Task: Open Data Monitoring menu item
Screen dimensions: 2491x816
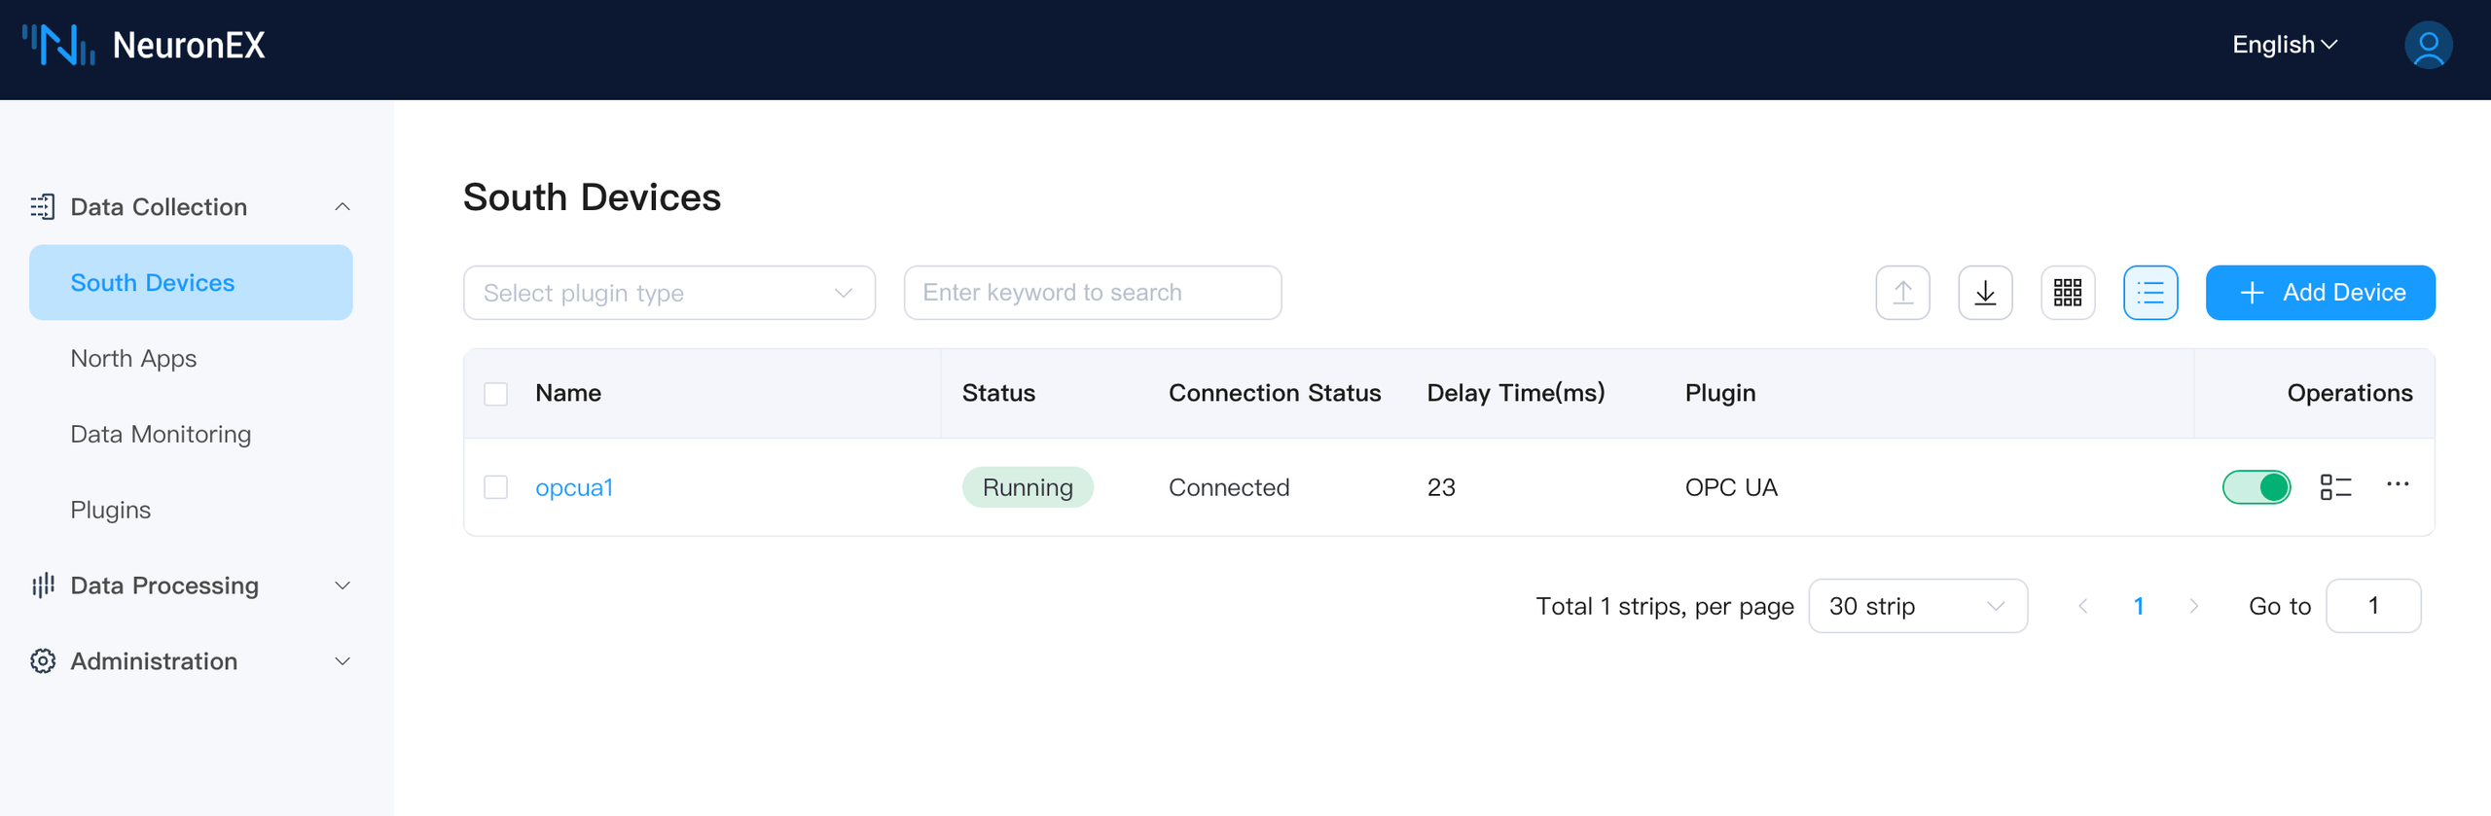Action: [161, 435]
